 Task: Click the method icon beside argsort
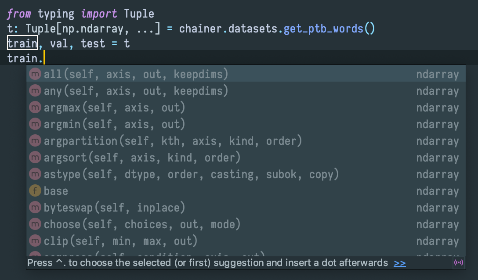click(35, 158)
